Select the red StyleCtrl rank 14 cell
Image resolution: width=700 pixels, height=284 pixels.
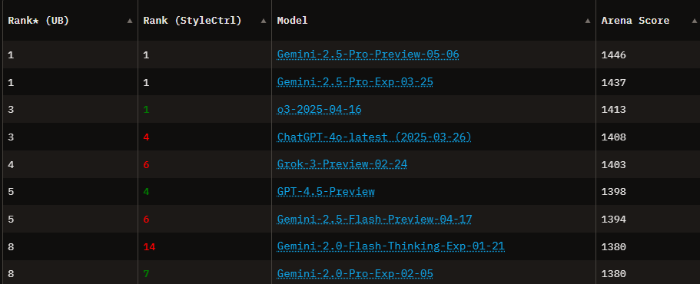[x=204, y=246]
